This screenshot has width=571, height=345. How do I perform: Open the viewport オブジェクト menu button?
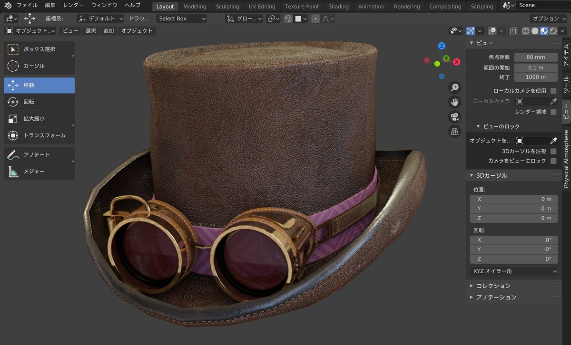pyautogui.click(x=137, y=31)
